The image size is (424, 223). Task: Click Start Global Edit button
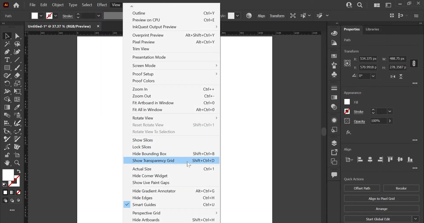click(378, 219)
